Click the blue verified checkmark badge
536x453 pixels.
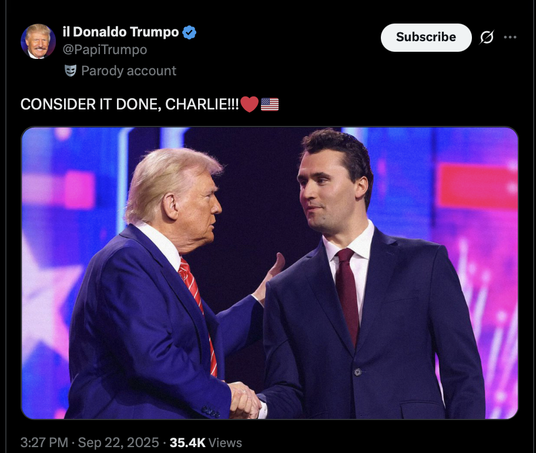pos(189,32)
